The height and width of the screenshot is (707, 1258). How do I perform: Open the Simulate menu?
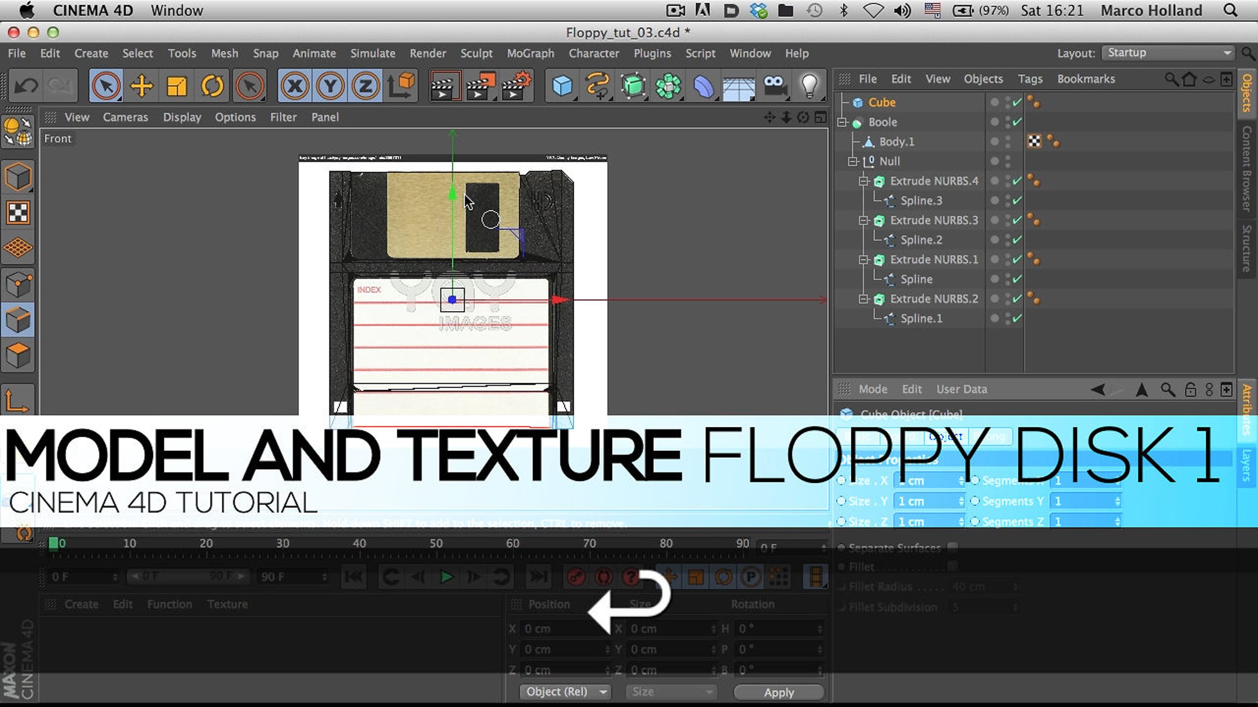point(373,53)
